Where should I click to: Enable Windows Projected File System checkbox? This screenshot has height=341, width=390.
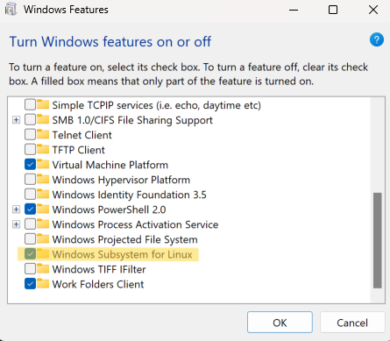30,239
